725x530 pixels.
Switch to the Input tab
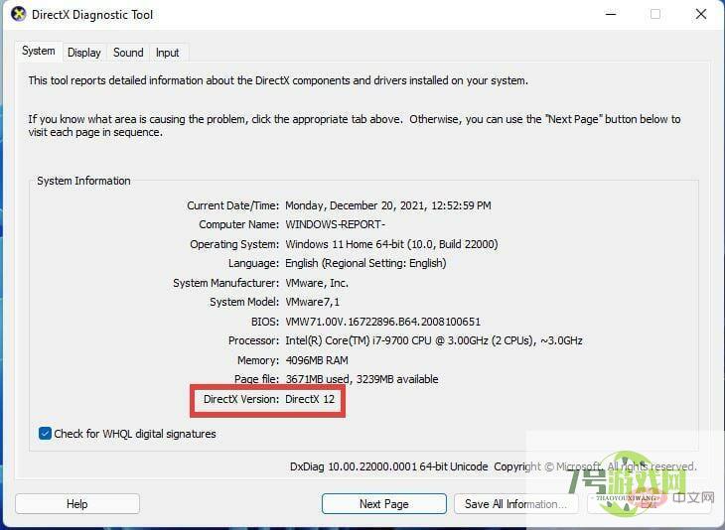[x=168, y=53]
